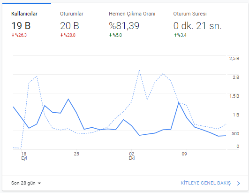Click the 19 B users value
The width and height of the screenshot is (249, 193).
[21, 26]
